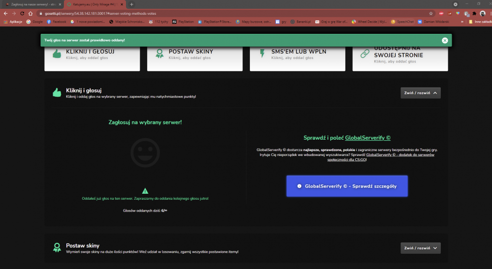492x269 pixels.
Task: Show more bookmarks with the double chevron
Action: coord(462,22)
